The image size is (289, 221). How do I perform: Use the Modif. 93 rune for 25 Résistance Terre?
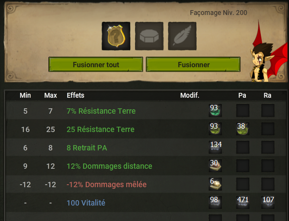tap(215, 129)
